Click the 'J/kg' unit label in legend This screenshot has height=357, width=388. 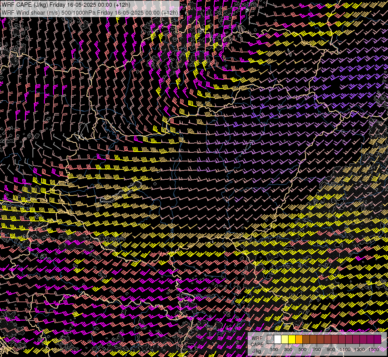[256, 351]
